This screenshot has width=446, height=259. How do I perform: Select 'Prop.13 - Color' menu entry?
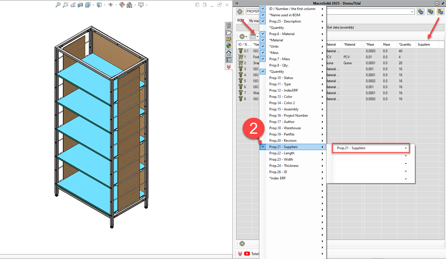(x=293, y=97)
